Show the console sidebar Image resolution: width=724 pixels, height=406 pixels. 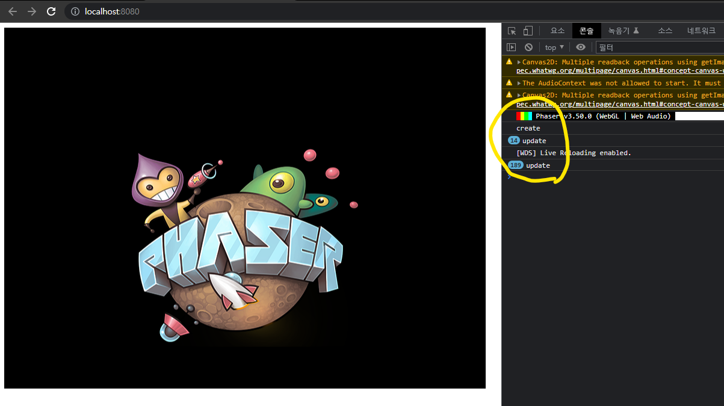tap(511, 47)
